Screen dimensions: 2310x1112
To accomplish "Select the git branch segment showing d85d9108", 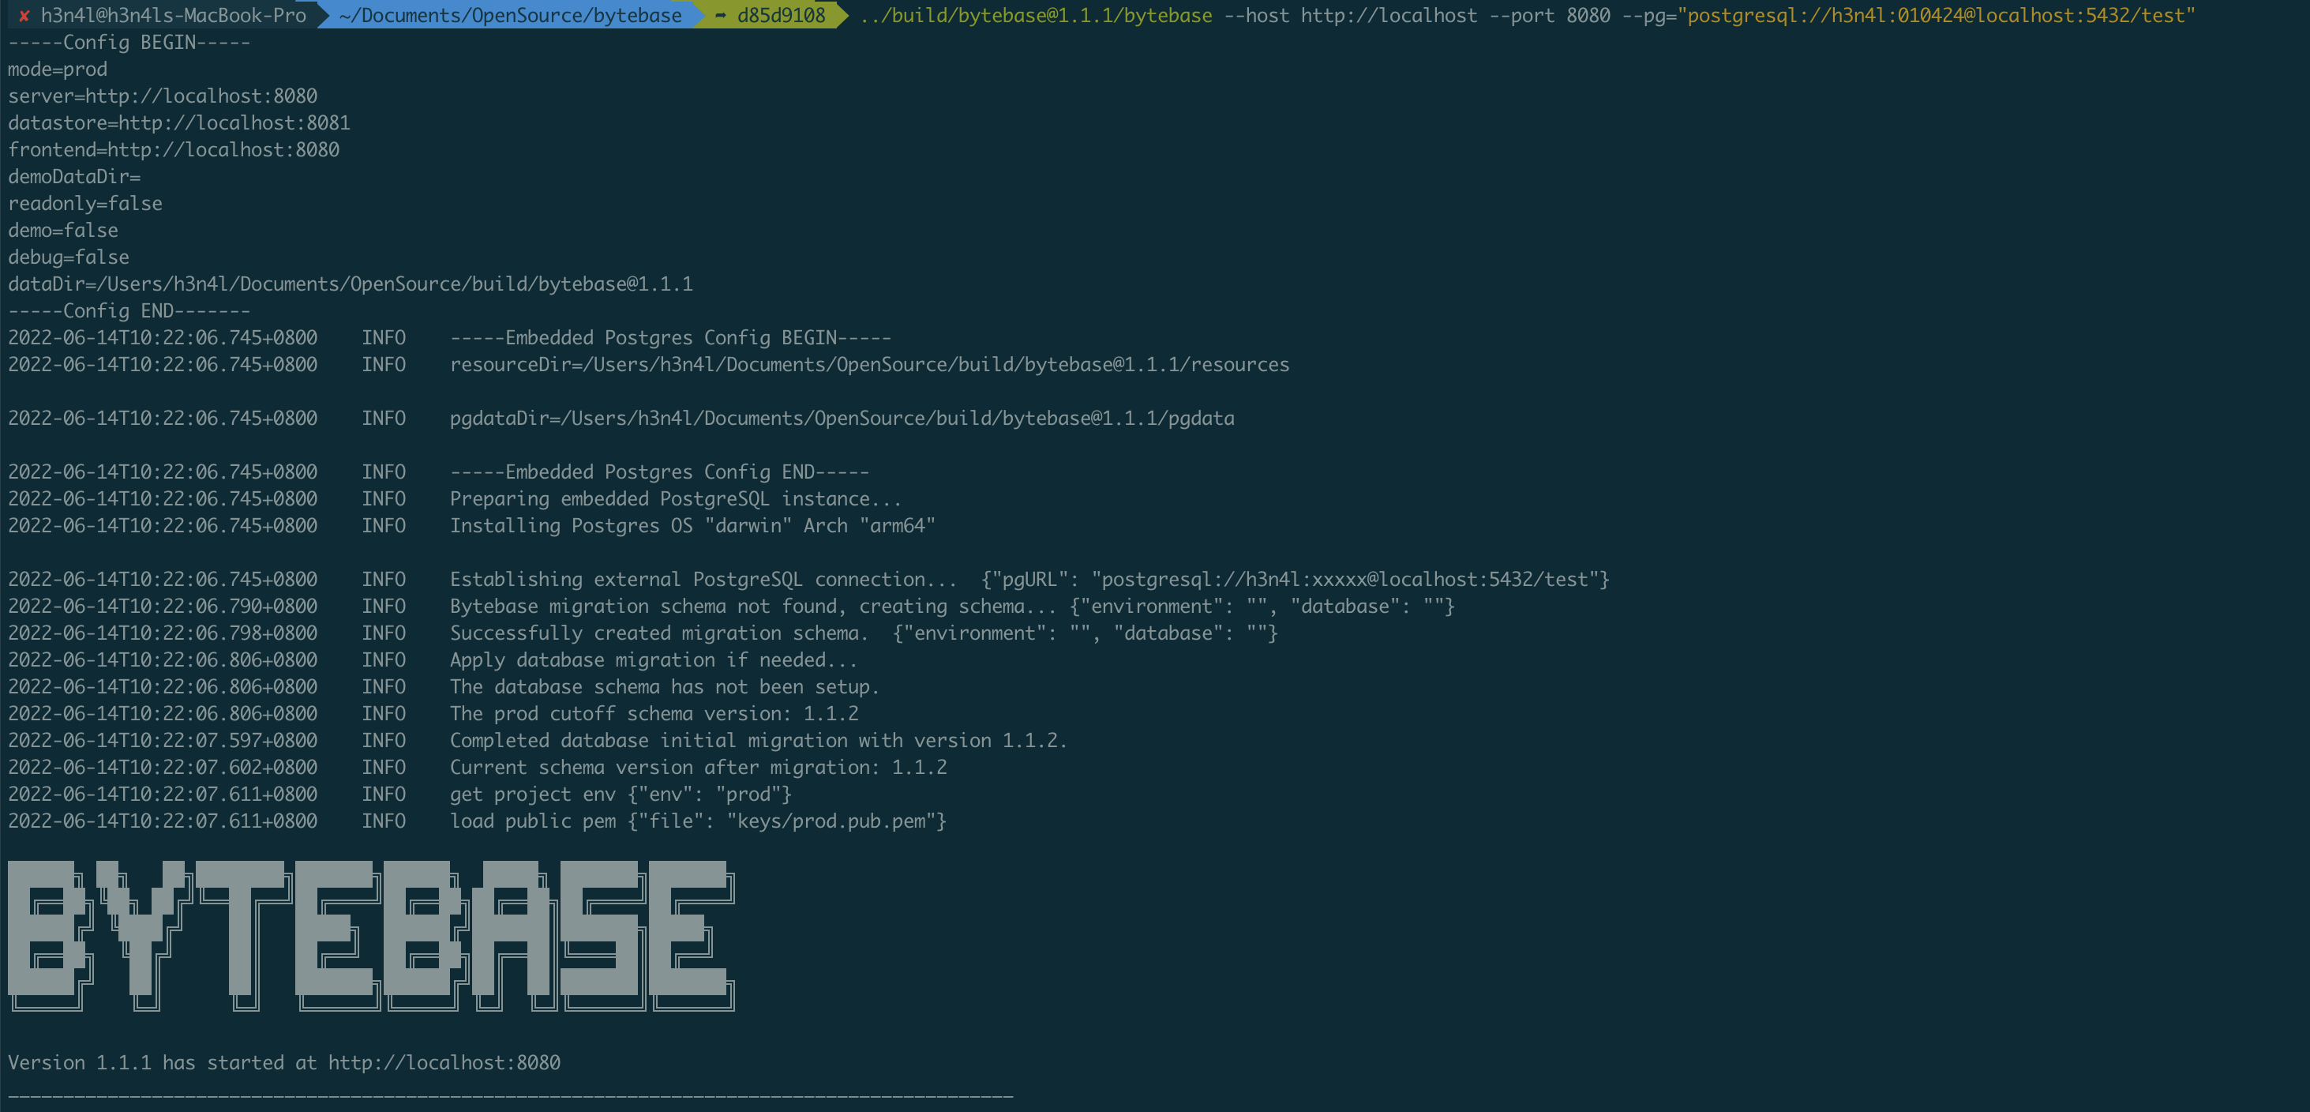I will [x=778, y=15].
